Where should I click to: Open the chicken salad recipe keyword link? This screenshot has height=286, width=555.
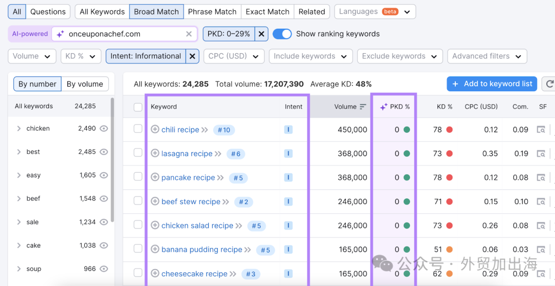tap(197, 226)
